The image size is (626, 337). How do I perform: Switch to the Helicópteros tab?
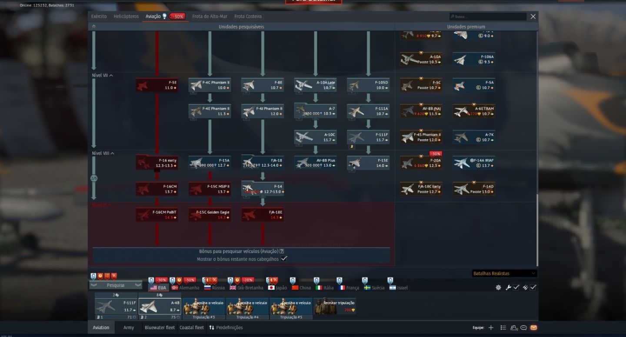(126, 17)
